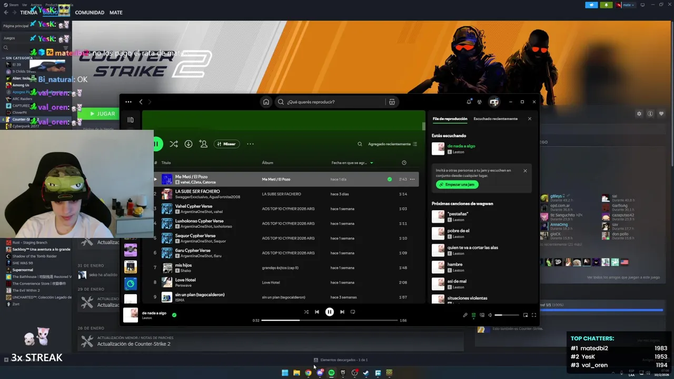Open Spotify friend activity icon

tap(479, 102)
